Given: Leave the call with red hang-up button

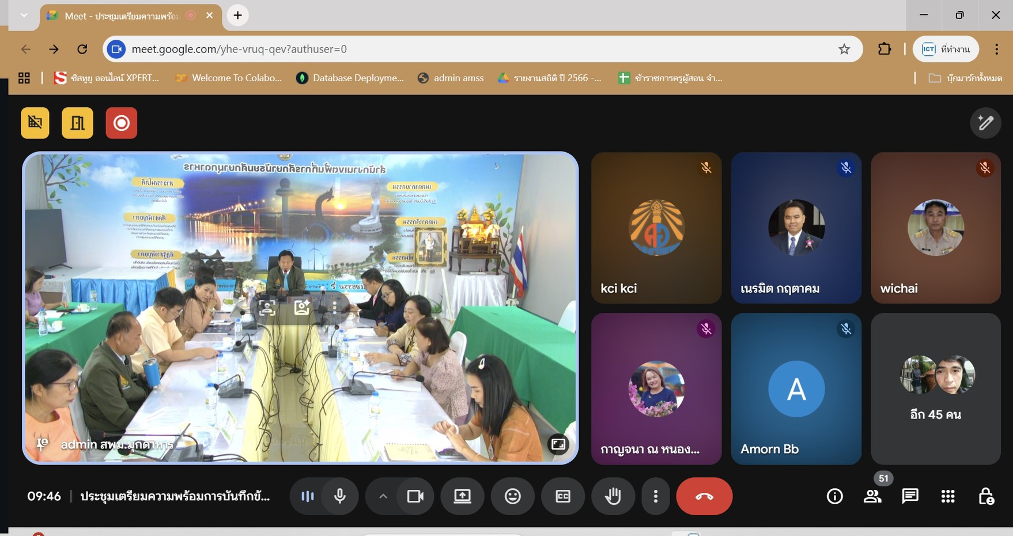Looking at the screenshot, I should tap(704, 496).
